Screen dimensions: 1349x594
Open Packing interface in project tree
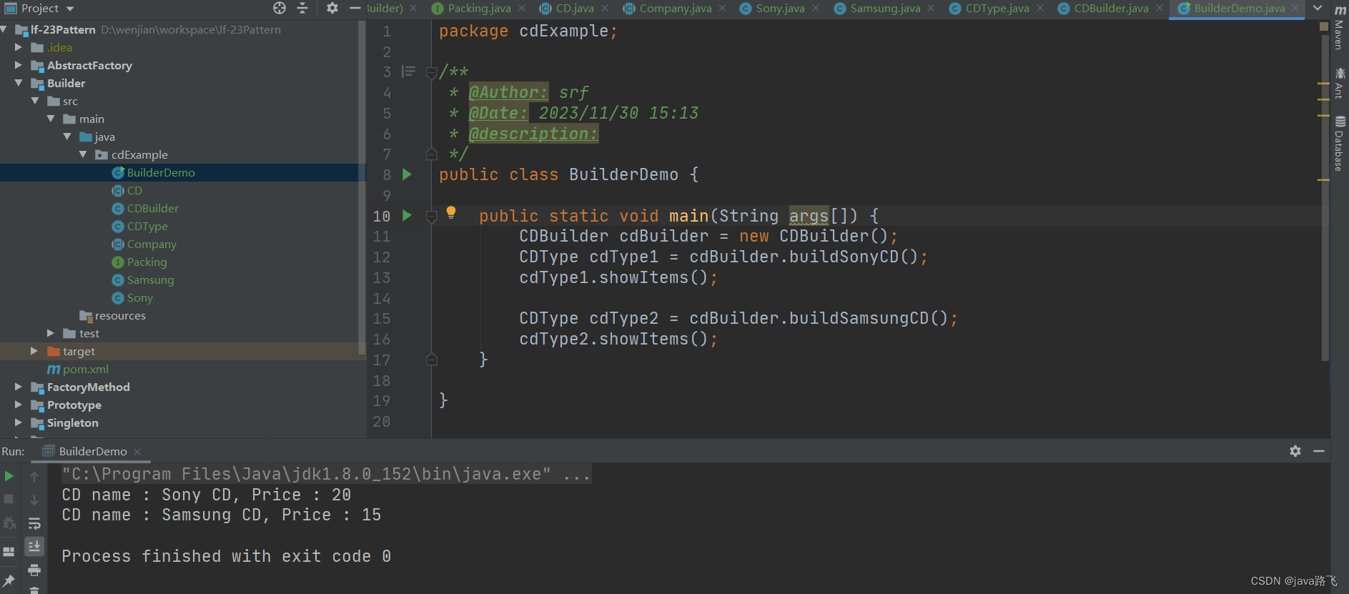tap(147, 262)
